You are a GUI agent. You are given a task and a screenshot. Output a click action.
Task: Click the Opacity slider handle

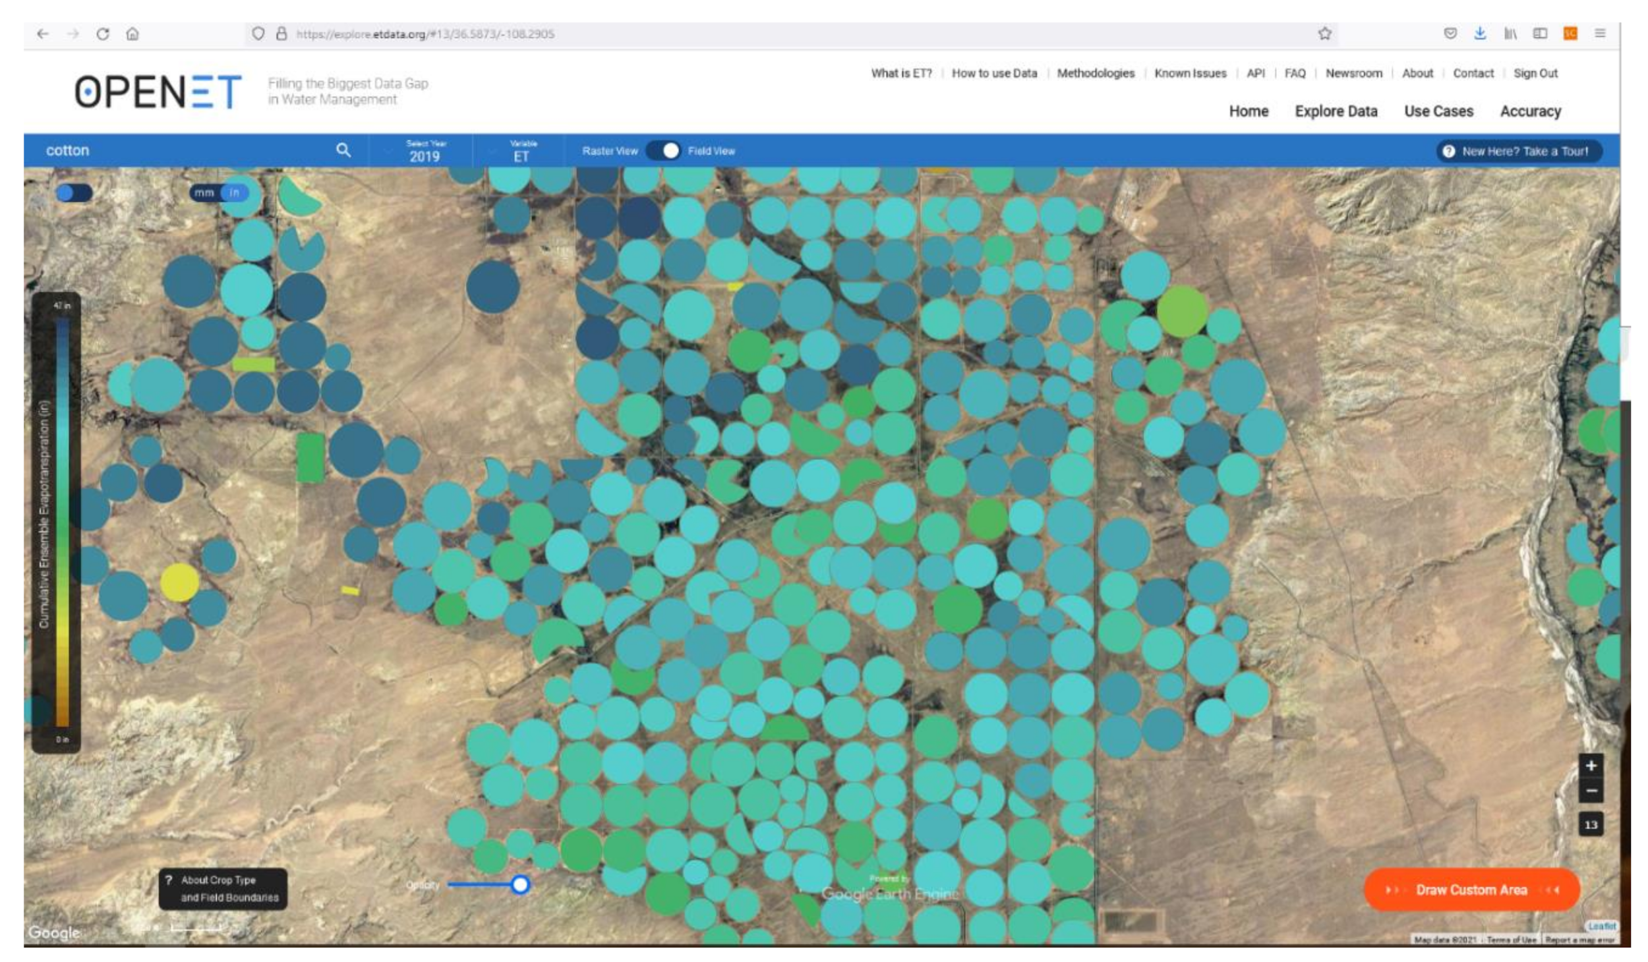point(520,885)
